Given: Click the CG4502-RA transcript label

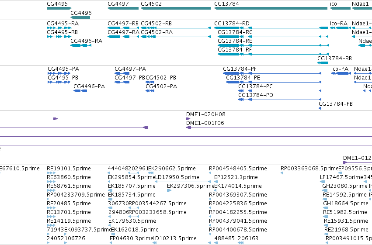Looking at the screenshot, I should [156, 32].
